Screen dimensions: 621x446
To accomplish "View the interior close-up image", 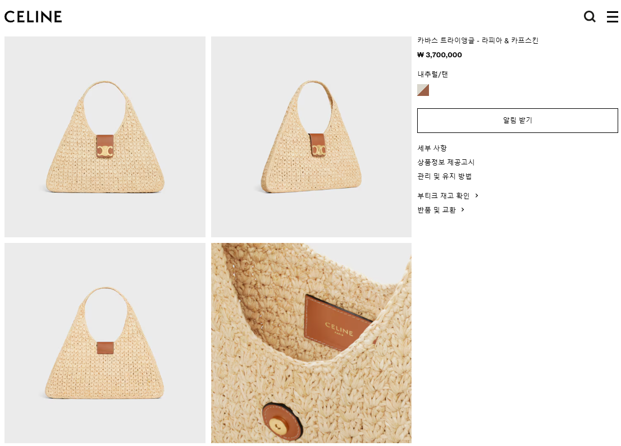I will coord(311,343).
